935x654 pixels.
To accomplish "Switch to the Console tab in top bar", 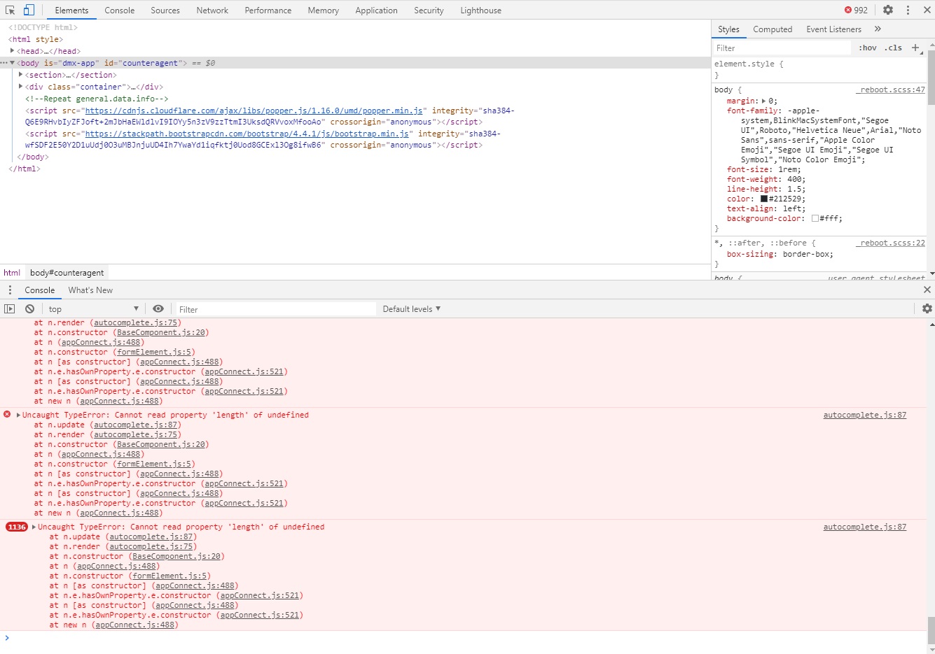I will pos(120,10).
